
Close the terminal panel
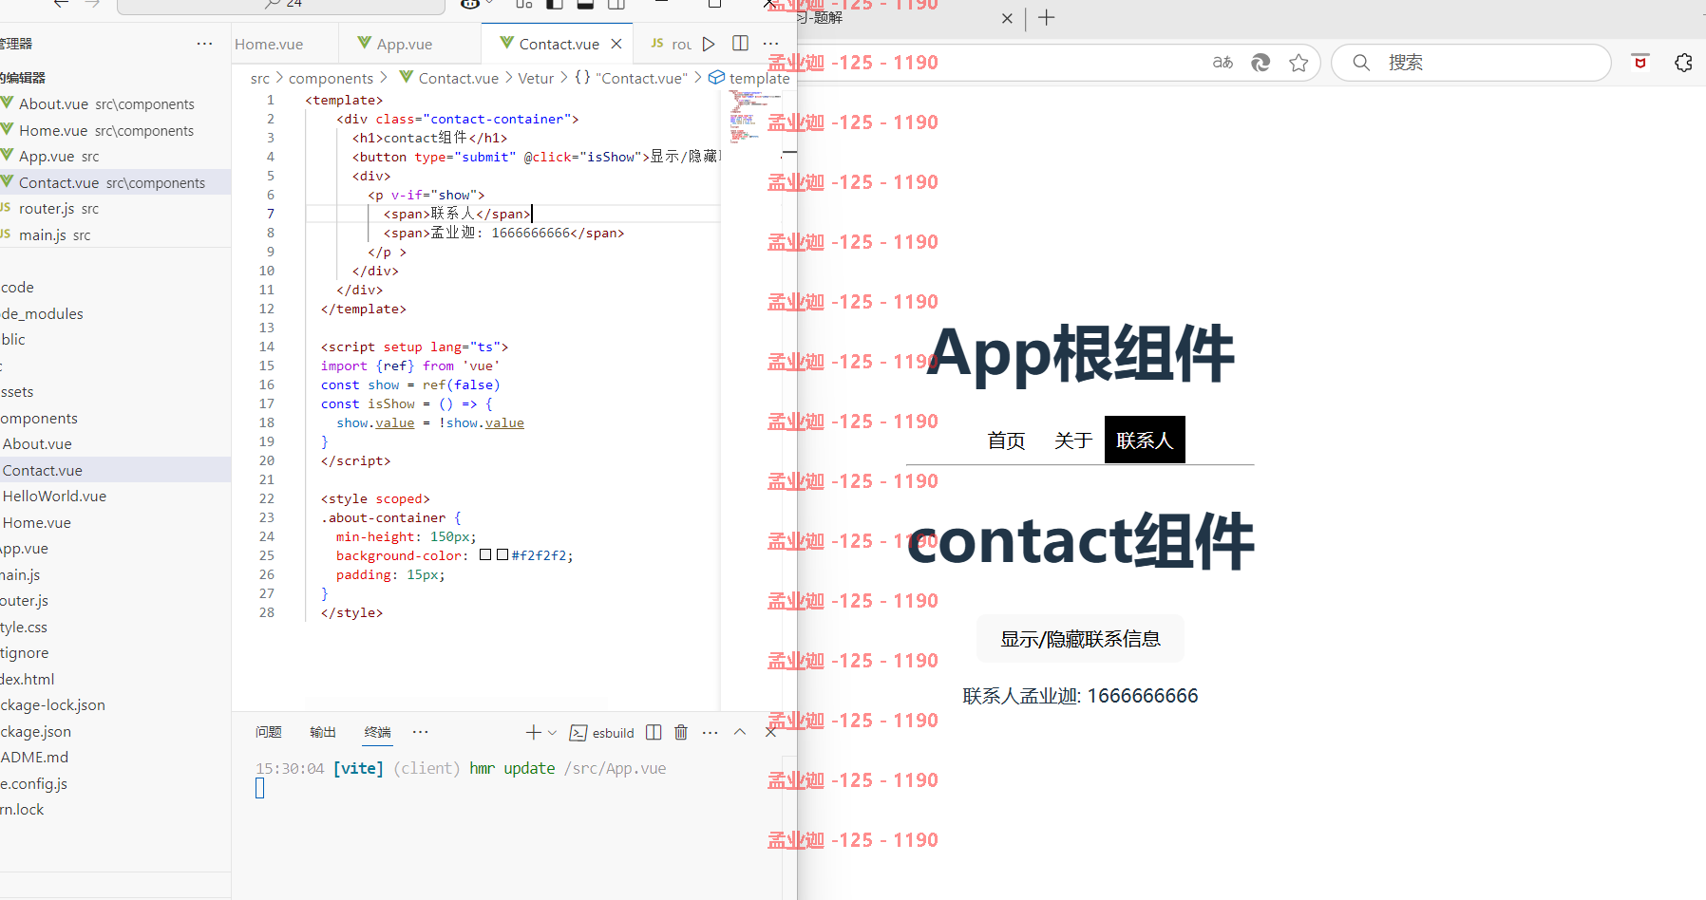point(770,732)
